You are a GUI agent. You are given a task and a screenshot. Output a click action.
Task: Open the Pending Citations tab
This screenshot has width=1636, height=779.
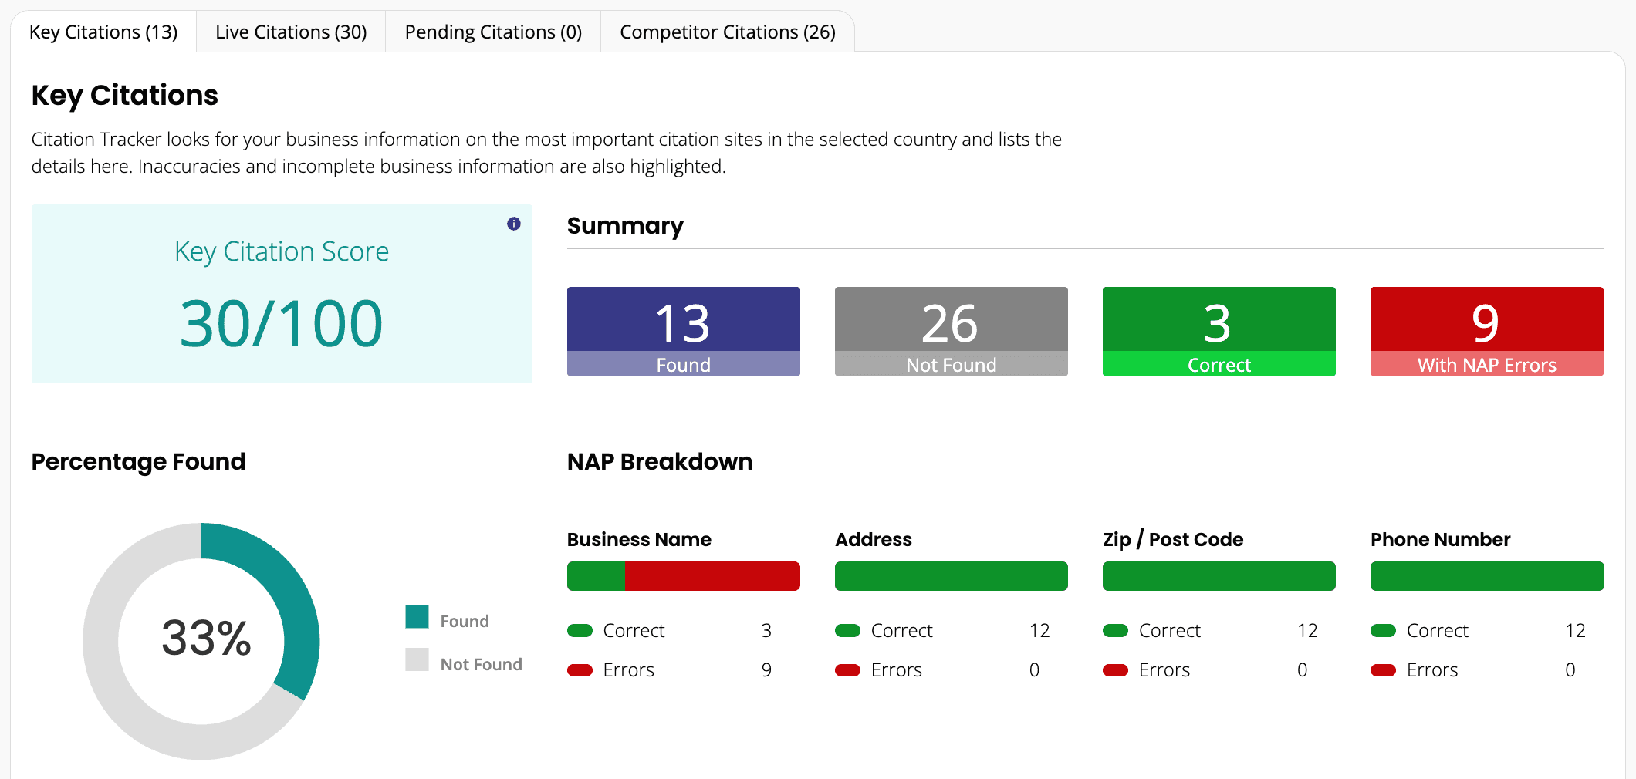[x=493, y=32]
